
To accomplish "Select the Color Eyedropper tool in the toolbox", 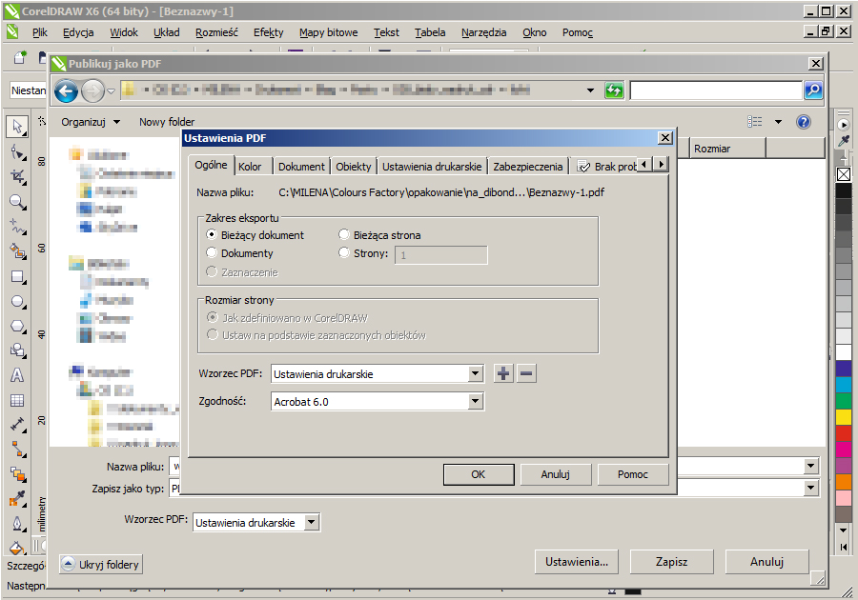I will pos(17,499).
